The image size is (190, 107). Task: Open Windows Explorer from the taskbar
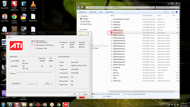24,104
